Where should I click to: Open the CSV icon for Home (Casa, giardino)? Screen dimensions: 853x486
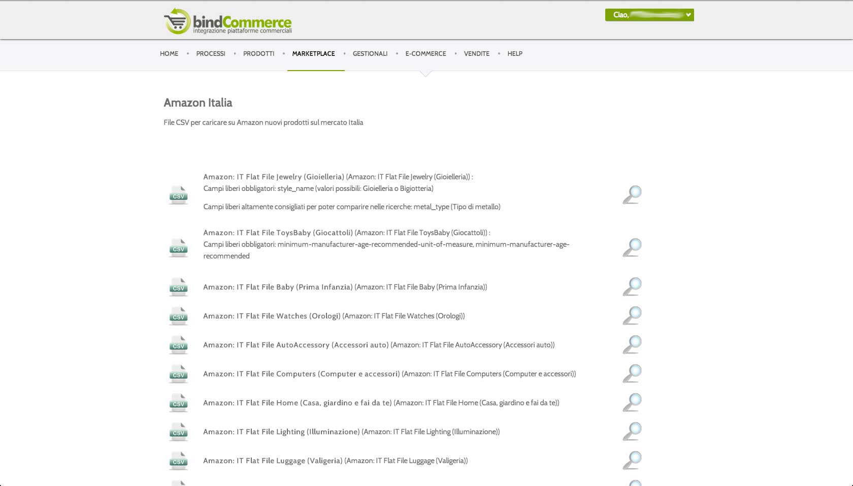[178, 403]
